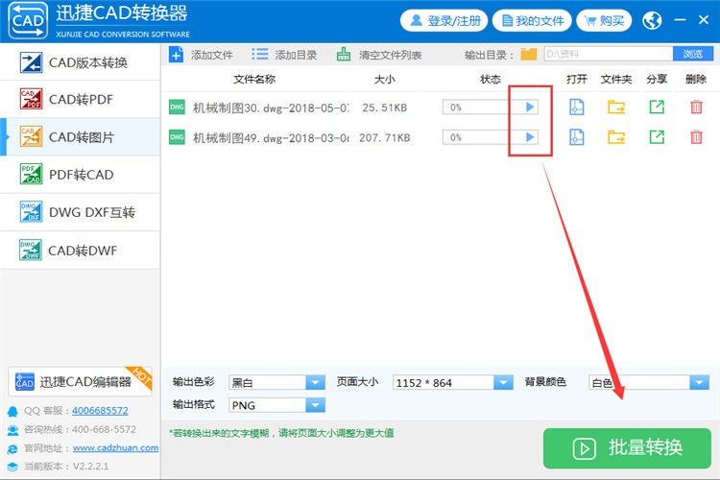This screenshot has width=720, height=480.
Task: Switch to the PDF转CAD tab
Action: [81, 175]
